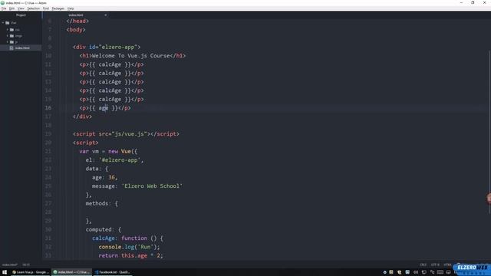Click the cursor position in status bar
The image size is (491, 276).
[26, 264]
